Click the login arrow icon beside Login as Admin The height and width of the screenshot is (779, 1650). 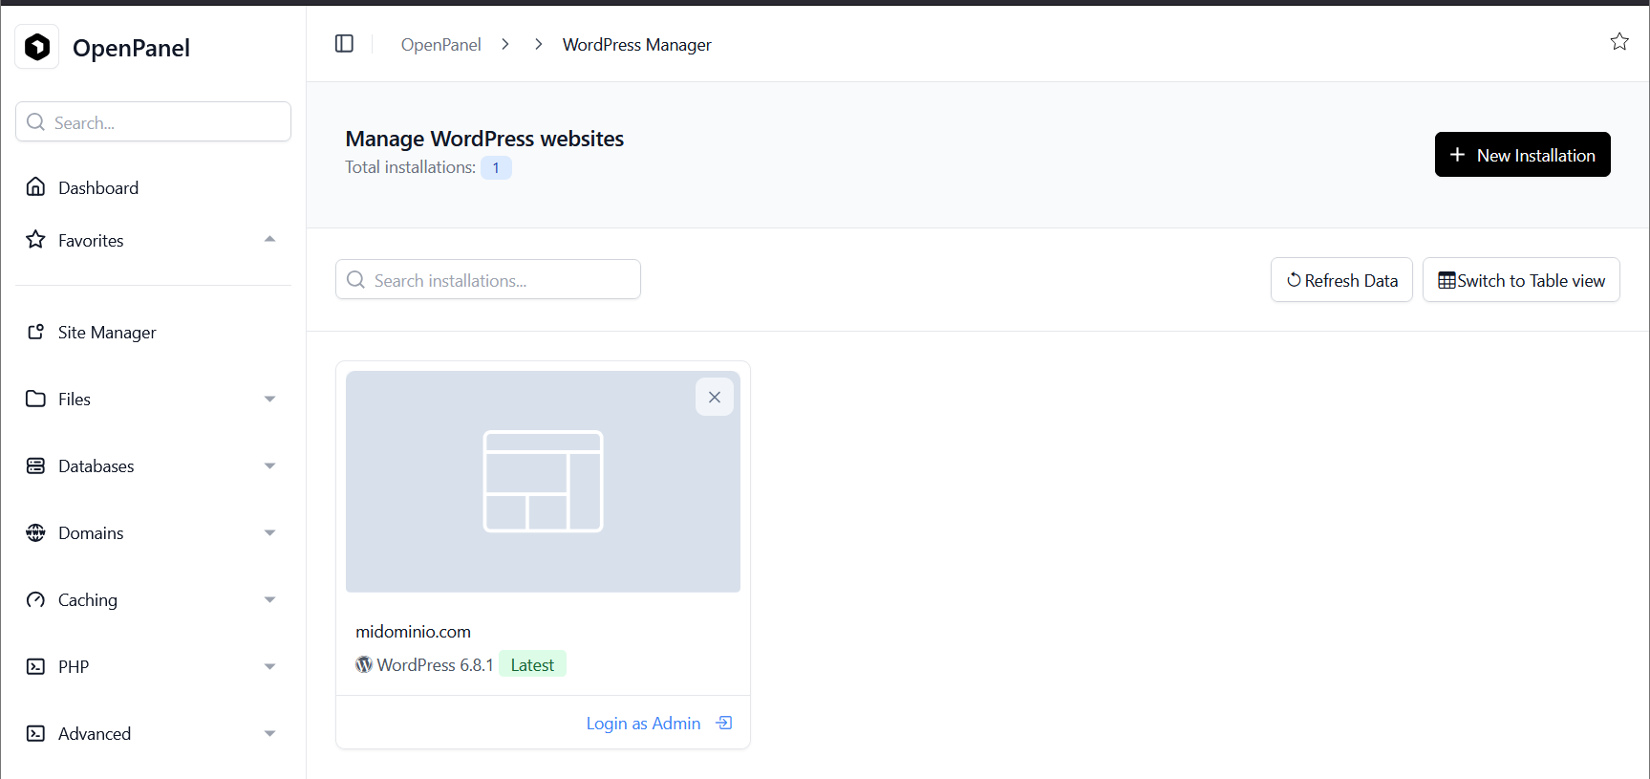click(x=724, y=723)
